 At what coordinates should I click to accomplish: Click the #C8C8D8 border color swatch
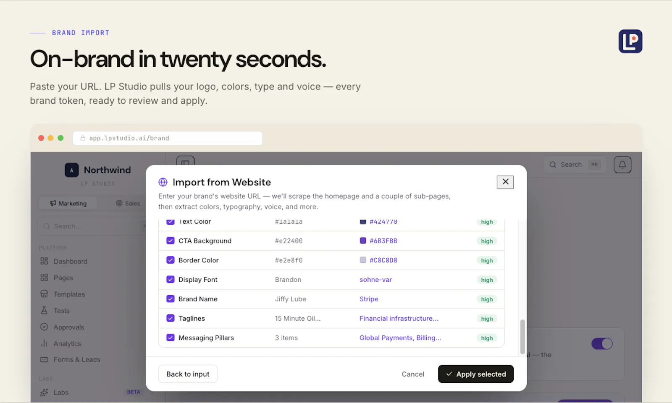click(363, 260)
